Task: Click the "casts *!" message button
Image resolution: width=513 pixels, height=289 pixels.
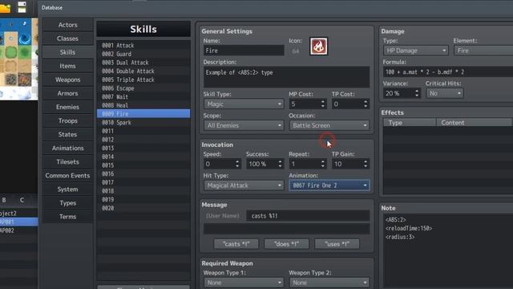Action: click(236, 244)
